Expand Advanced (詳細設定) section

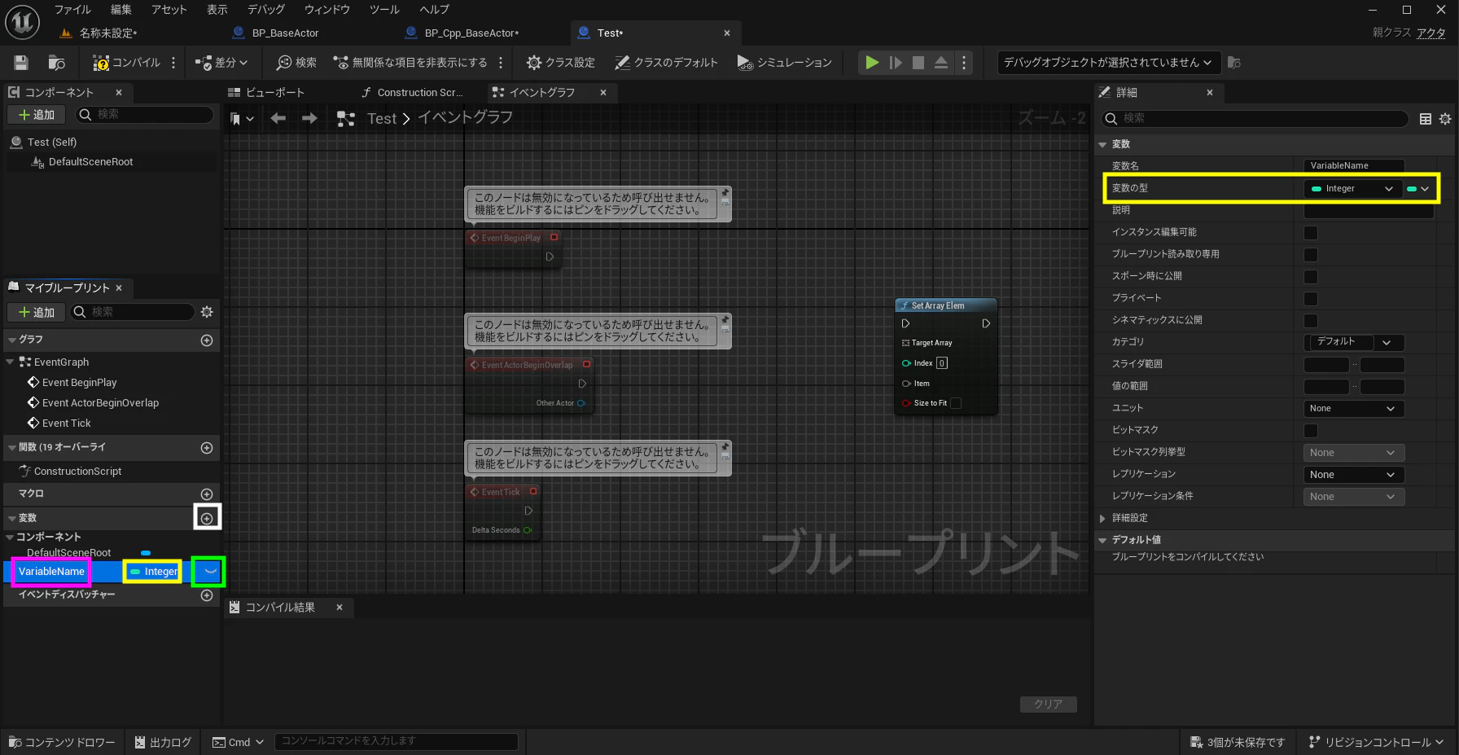[1102, 518]
